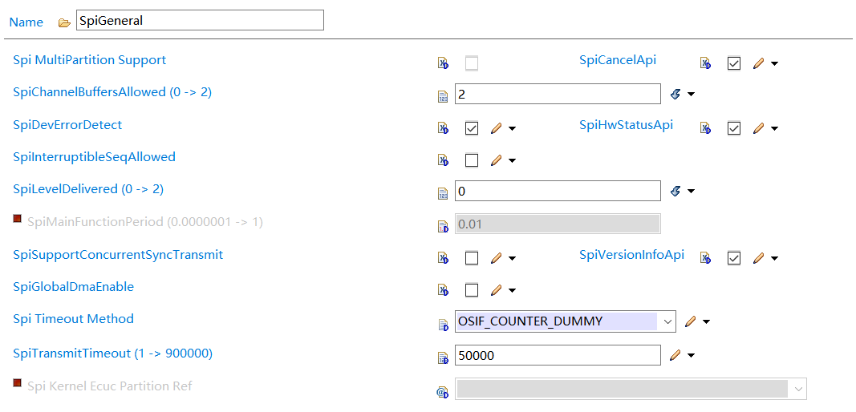The image size is (856, 412).
Task: Click the pencil icon next to SpiCancelApi
Action: click(758, 63)
